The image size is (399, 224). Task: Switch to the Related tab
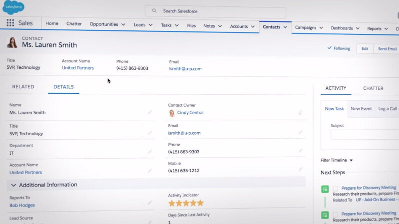(x=23, y=87)
